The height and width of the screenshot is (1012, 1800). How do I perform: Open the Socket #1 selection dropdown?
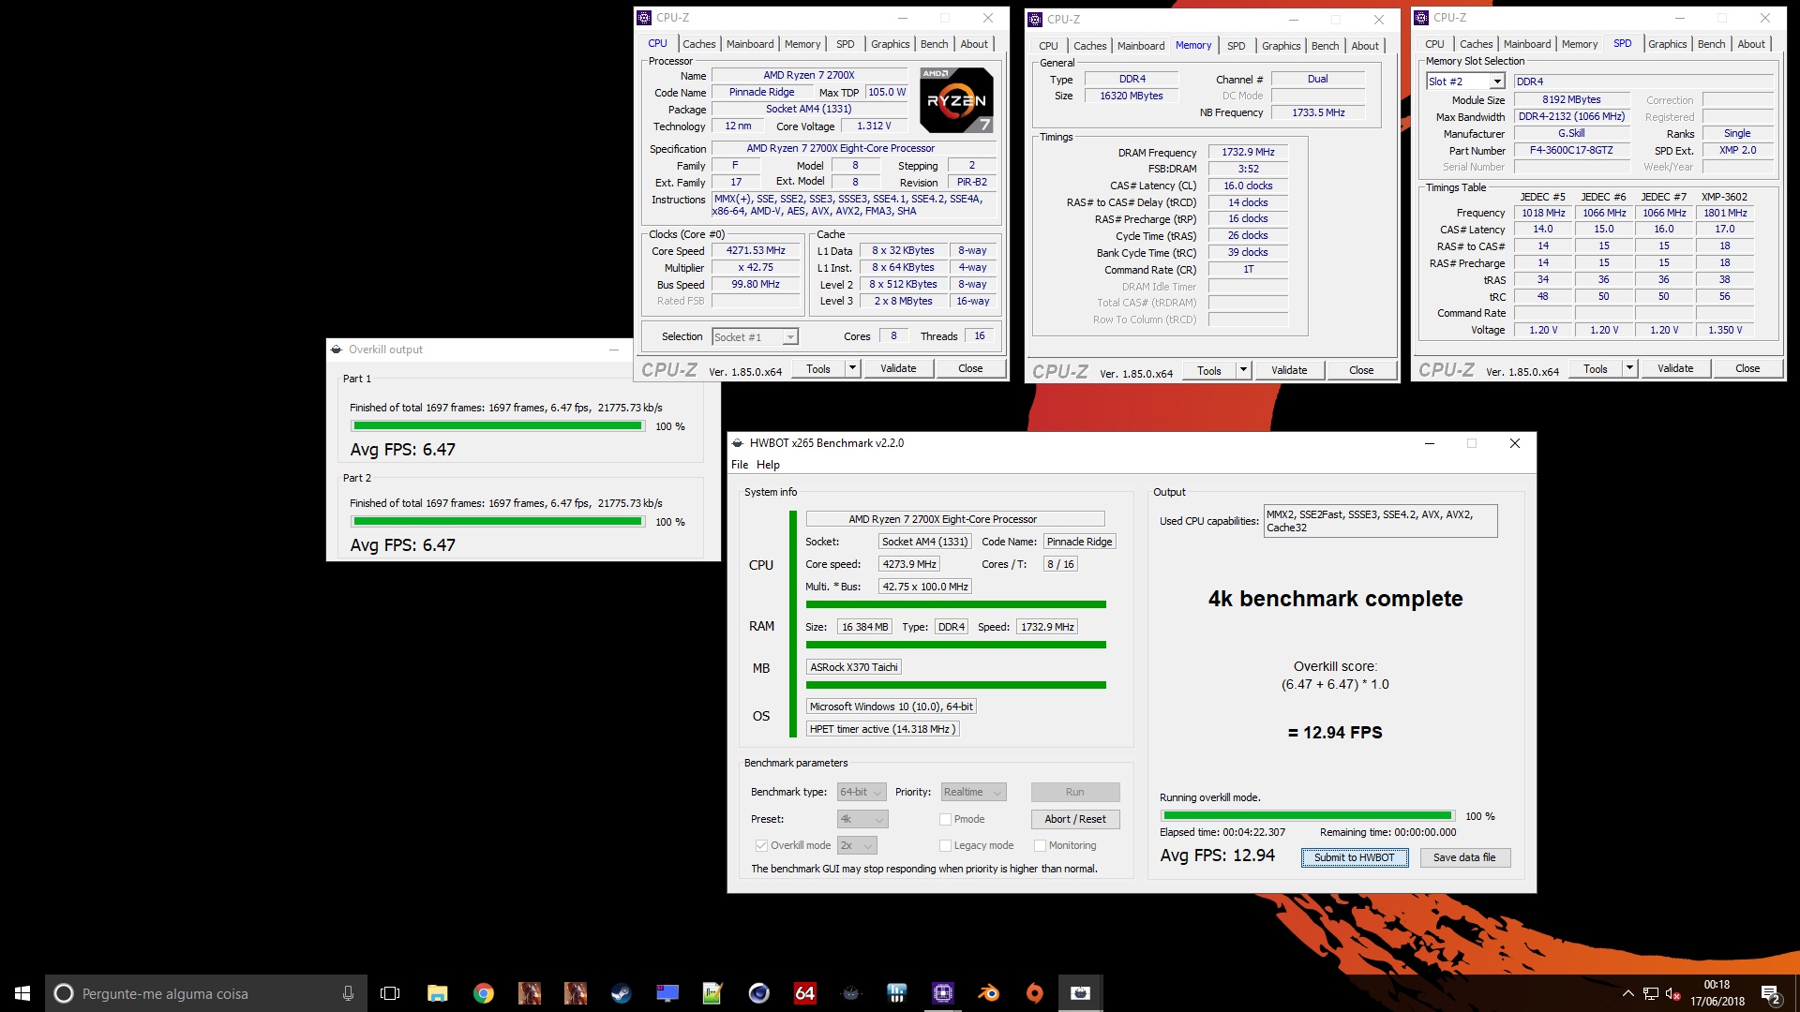pos(755,337)
